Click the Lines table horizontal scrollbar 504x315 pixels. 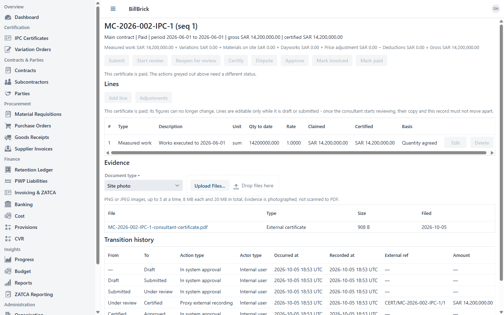[299, 153]
